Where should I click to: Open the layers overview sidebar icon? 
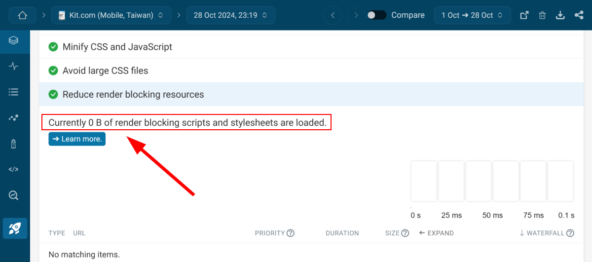point(14,40)
